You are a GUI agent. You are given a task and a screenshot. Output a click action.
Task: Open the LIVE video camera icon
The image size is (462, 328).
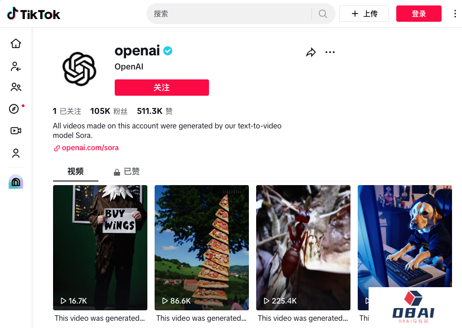(x=16, y=131)
